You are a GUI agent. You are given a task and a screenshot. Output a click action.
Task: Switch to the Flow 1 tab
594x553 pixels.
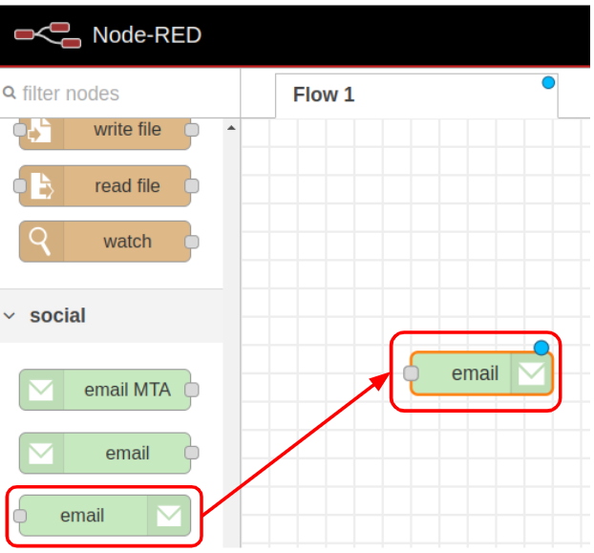(x=416, y=96)
